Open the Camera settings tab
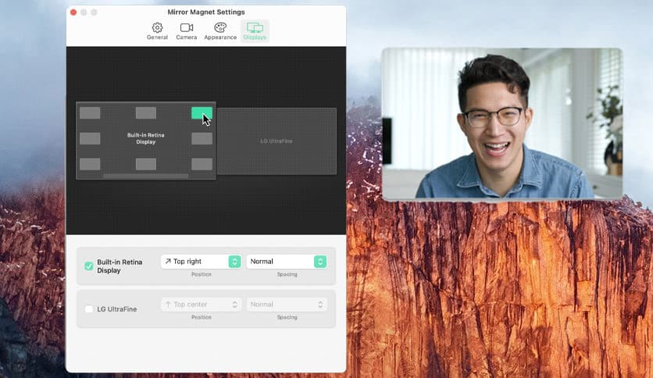The height and width of the screenshot is (378, 653). (186, 31)
